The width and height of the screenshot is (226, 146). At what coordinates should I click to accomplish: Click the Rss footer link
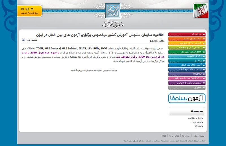pyautogui.click(x=164, y=136)
